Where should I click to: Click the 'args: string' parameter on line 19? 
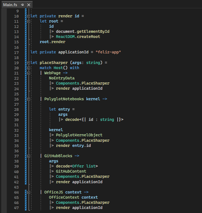pos(86,63)
